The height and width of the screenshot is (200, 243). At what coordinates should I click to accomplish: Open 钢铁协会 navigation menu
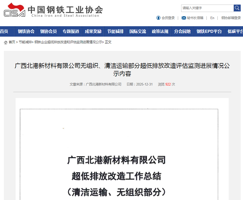(26, 32)
